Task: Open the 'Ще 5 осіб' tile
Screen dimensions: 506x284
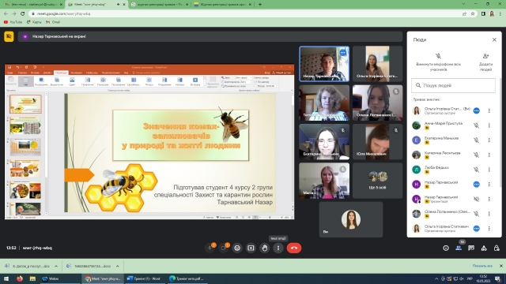Action: tap(377, 181)
